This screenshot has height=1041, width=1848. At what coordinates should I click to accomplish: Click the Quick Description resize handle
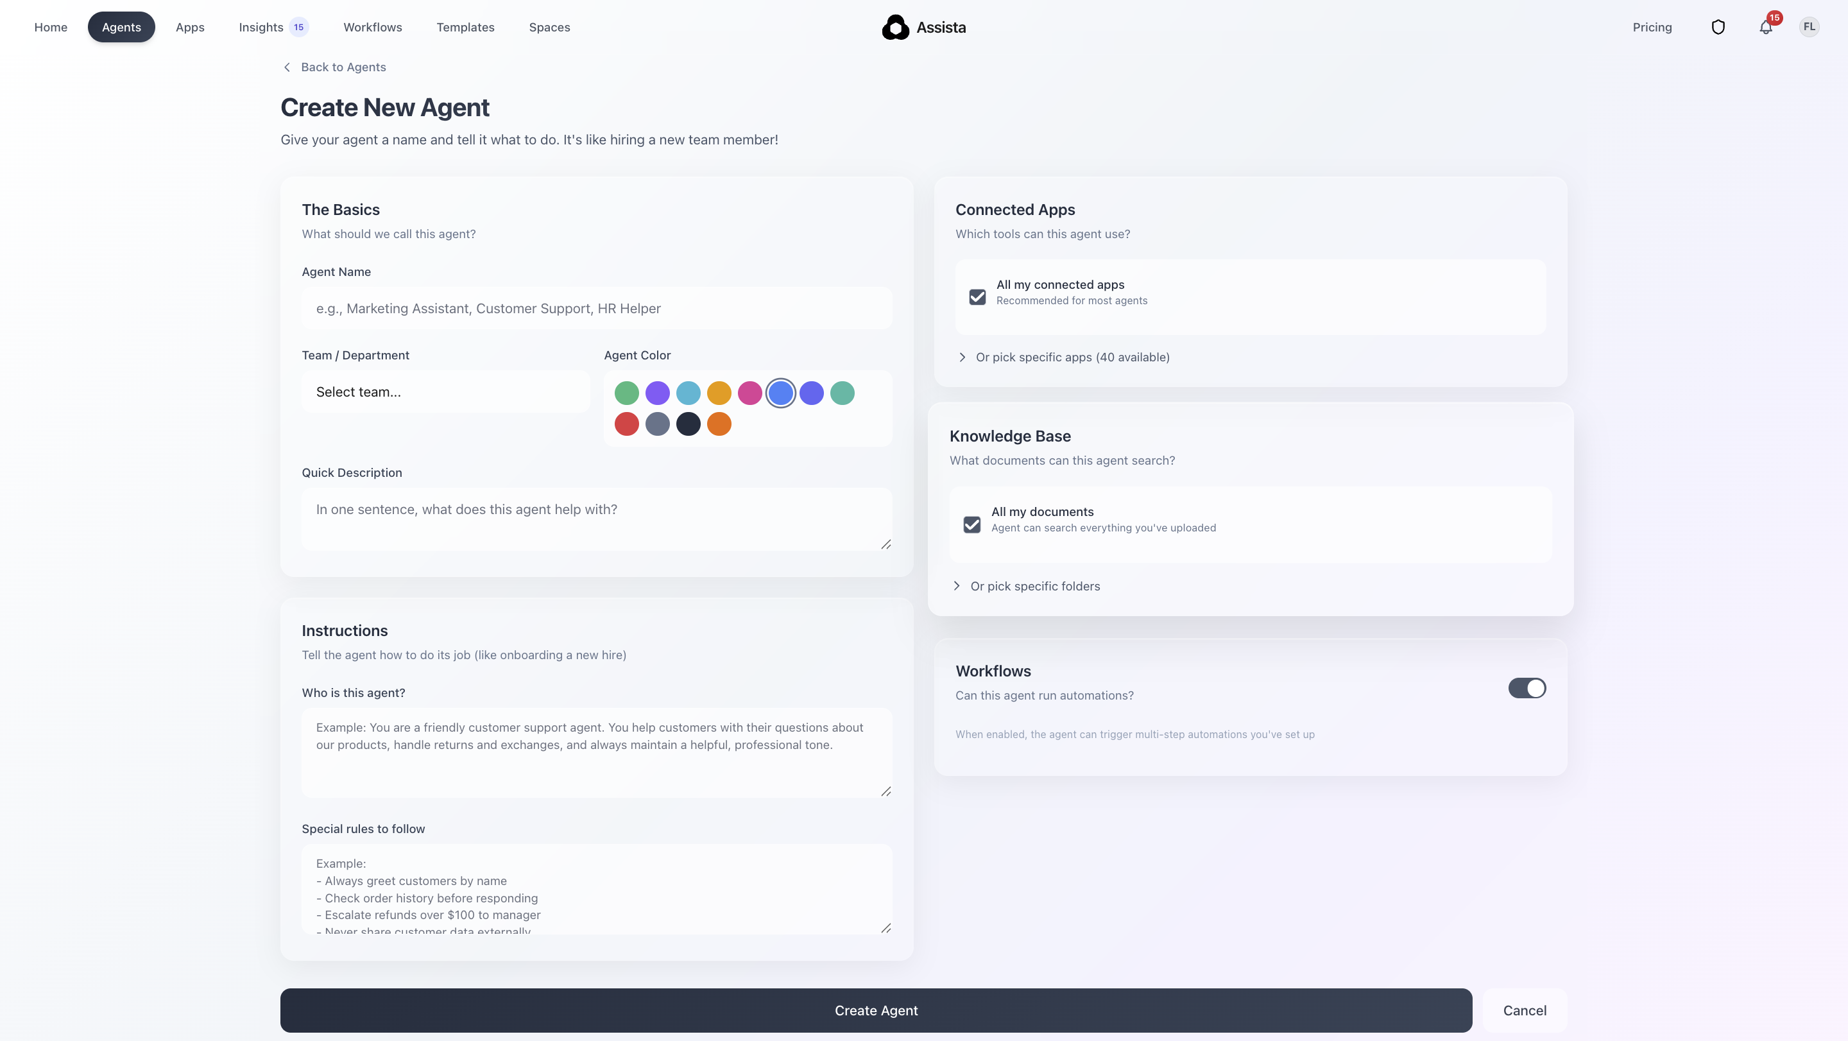click(x=886, y=544)
